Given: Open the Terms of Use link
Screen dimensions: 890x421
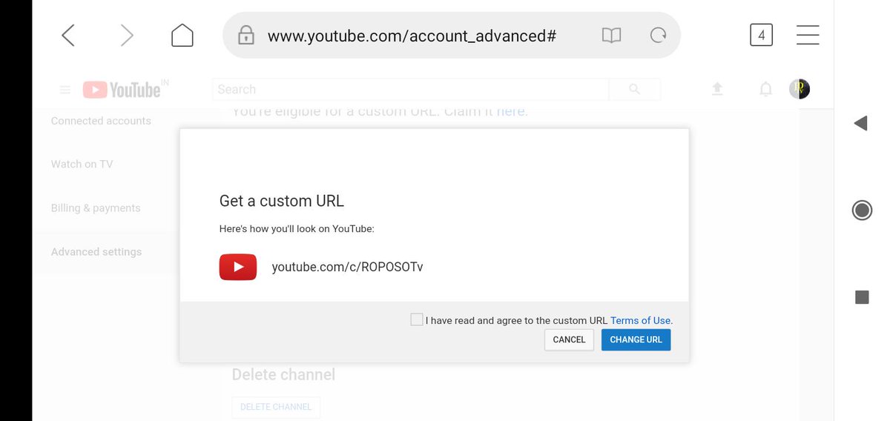Looking at the screenshot, I should [x=641, y=320].
